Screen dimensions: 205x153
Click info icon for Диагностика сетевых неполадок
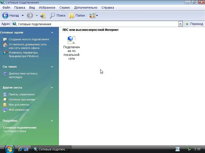(5, 74)
